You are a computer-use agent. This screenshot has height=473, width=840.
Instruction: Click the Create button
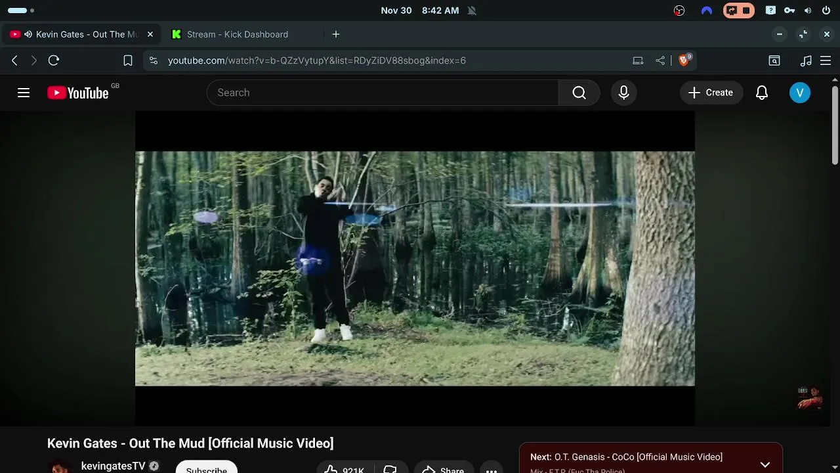tap(711, 93)
